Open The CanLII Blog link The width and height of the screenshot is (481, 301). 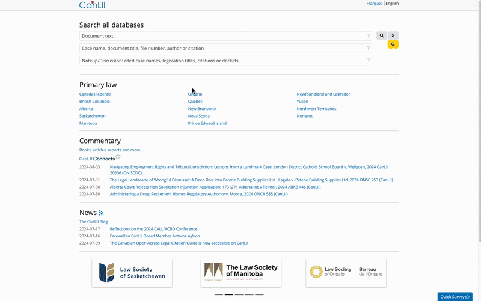(x=94, y=222)
